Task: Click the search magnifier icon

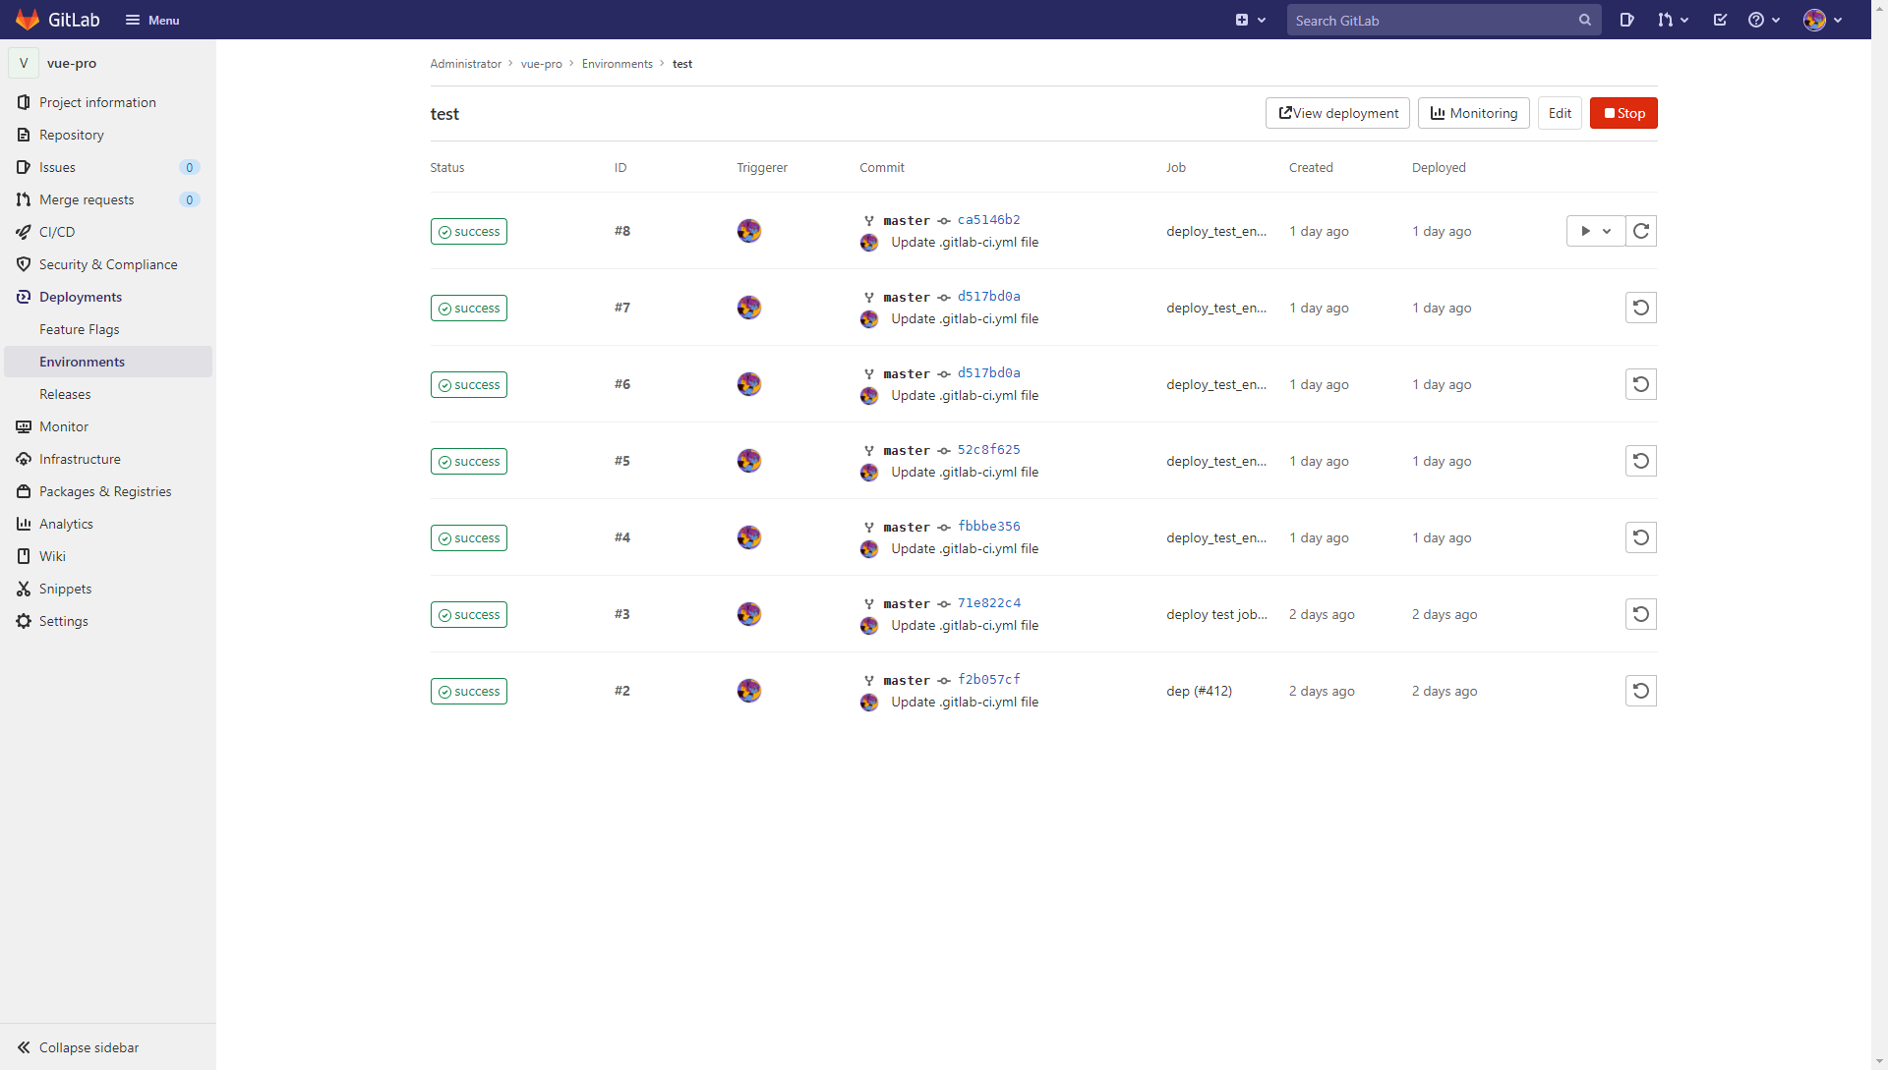Action: click(x=1584, y=20)
